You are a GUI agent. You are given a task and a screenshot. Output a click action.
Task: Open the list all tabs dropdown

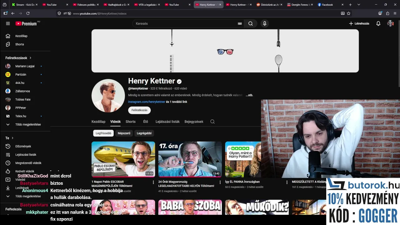(359, 5)
